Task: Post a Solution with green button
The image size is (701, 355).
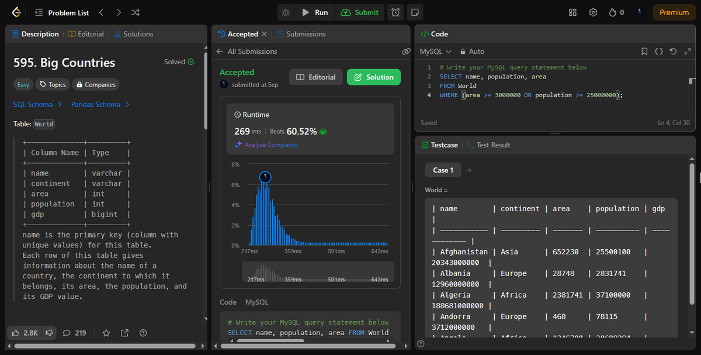Action: click(x=374, y=77)
